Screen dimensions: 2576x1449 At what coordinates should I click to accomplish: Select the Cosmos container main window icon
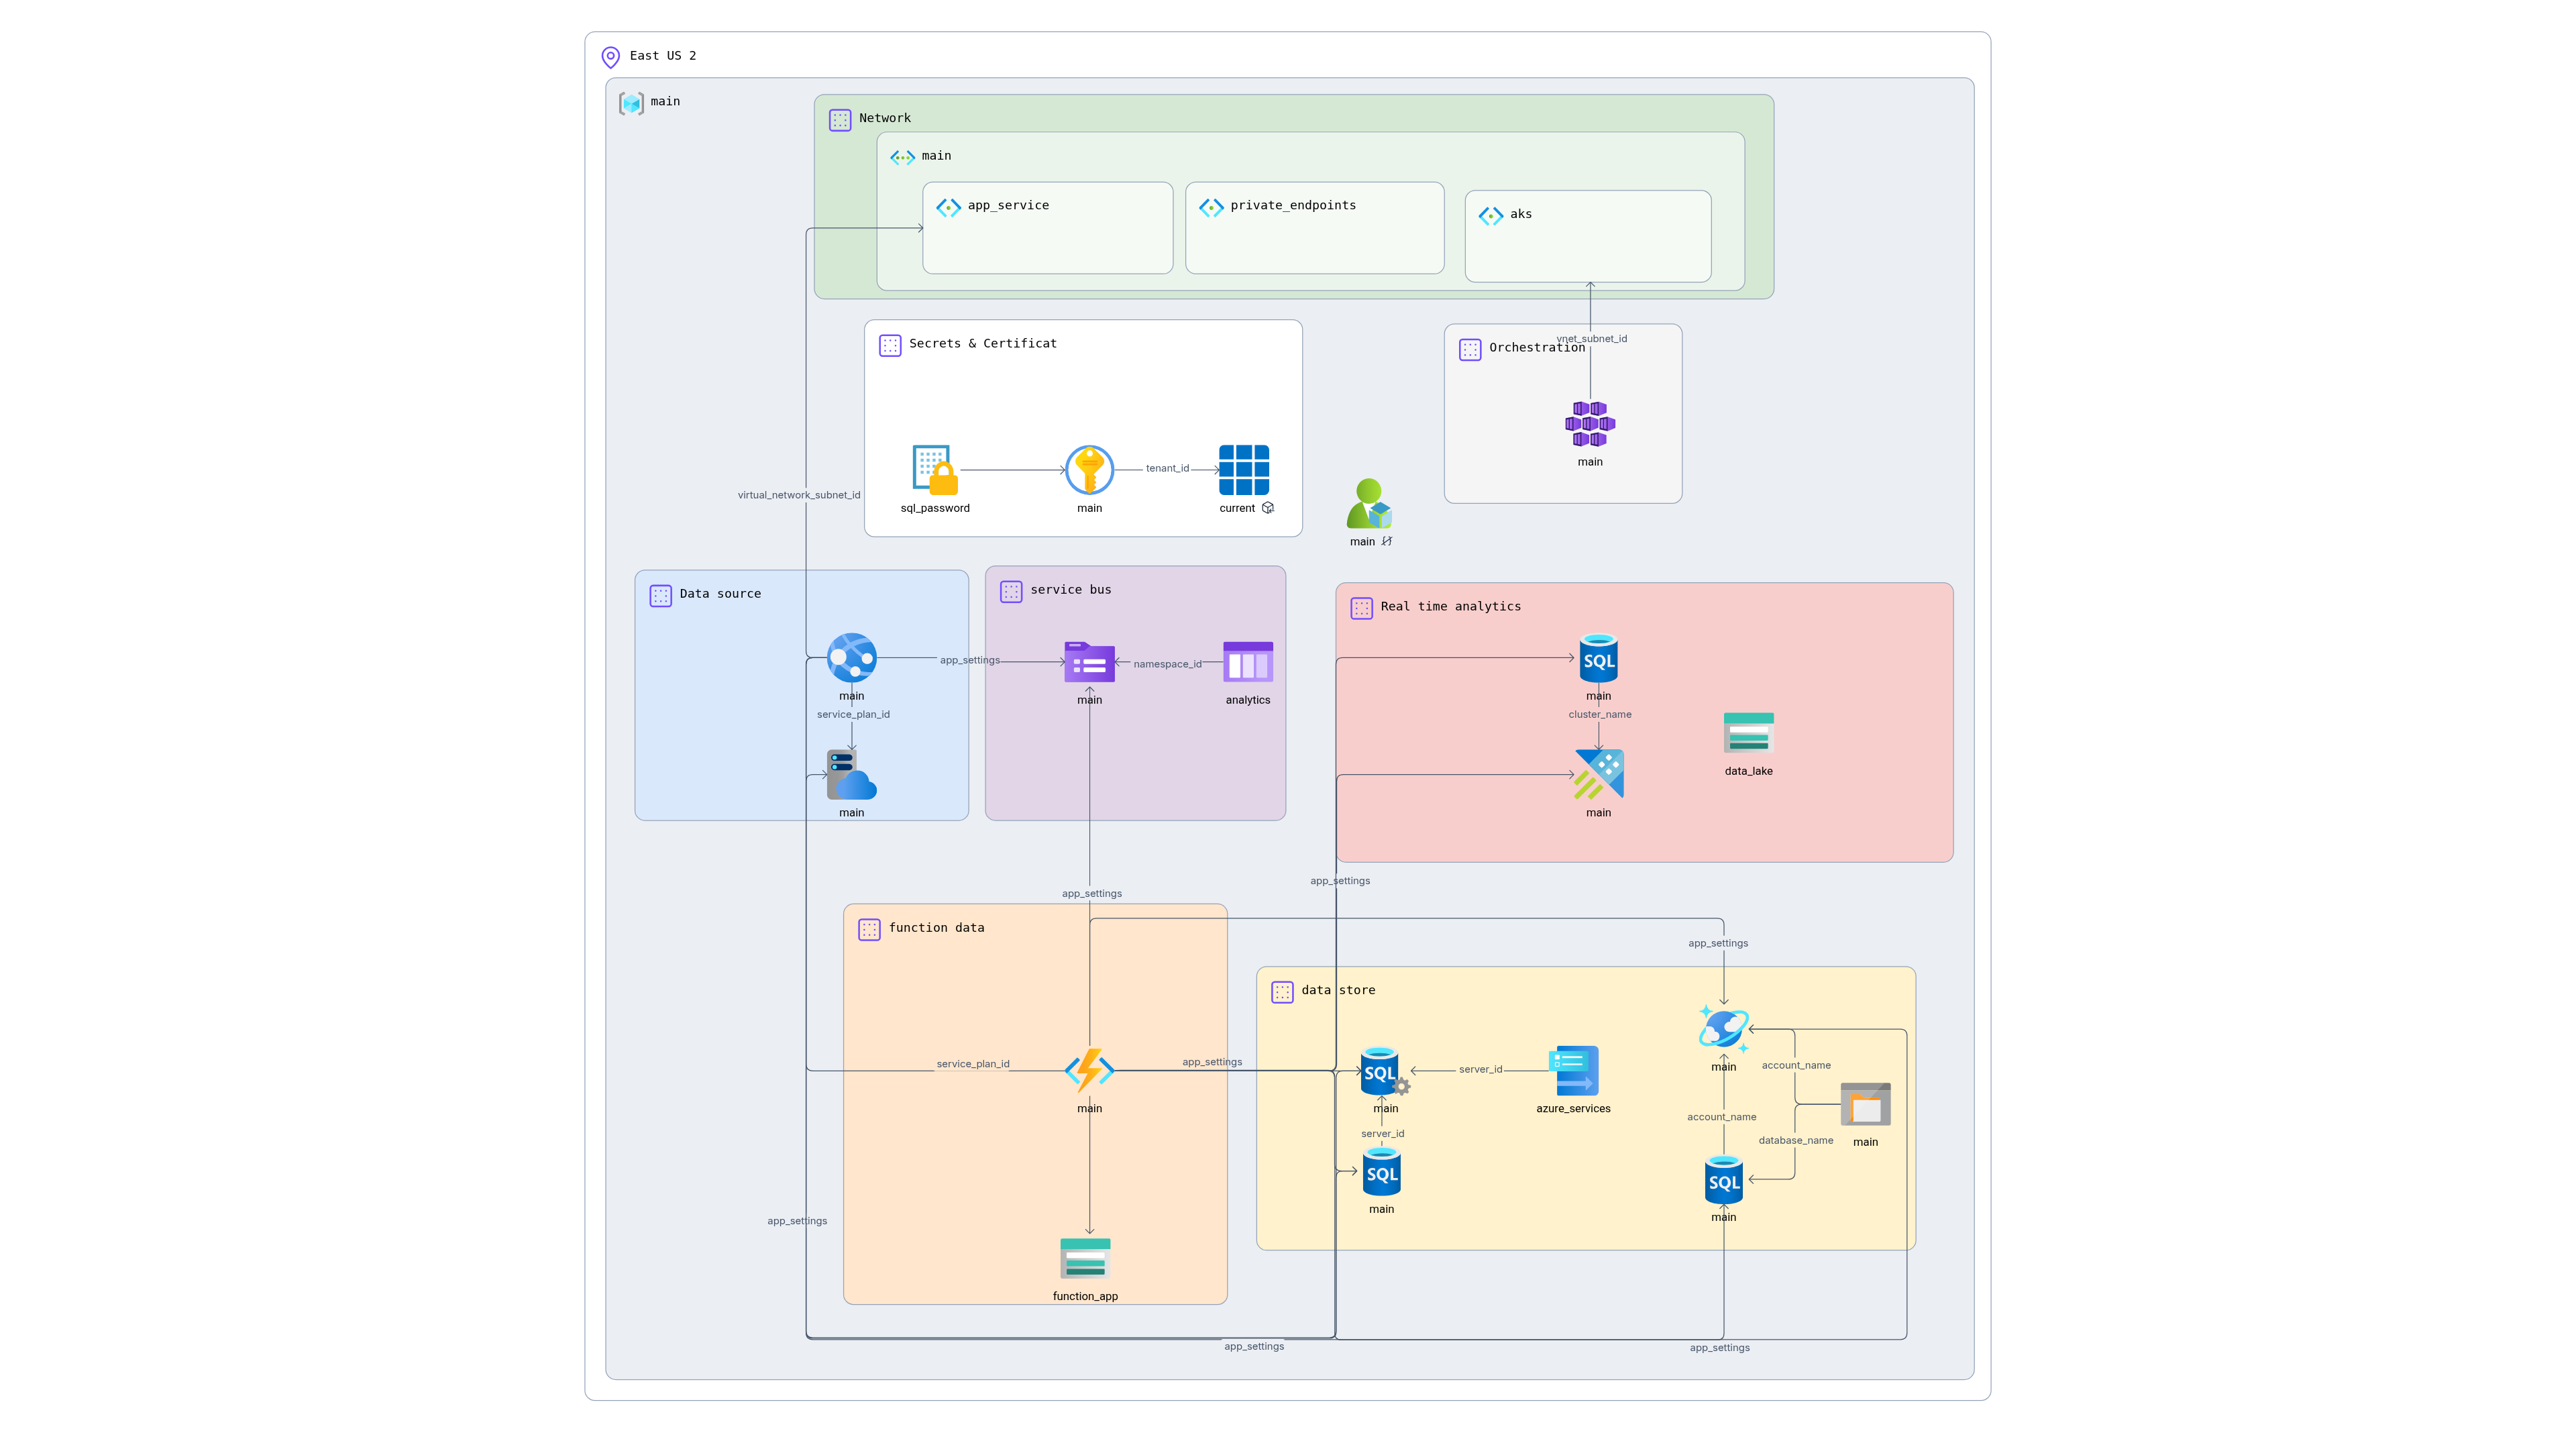click(1866, 1105)
